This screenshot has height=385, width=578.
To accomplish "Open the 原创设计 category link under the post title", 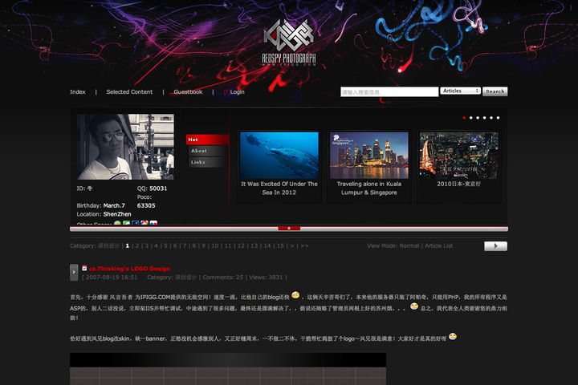I will pos(185,277).
